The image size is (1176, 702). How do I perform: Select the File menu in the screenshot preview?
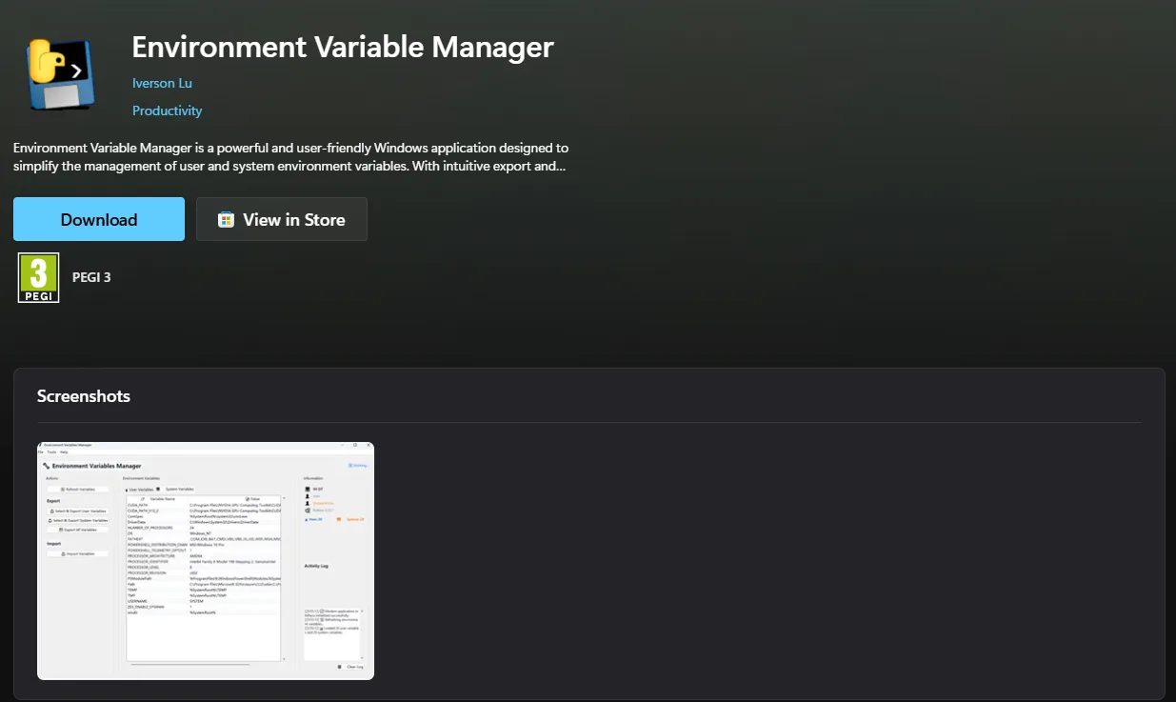pos(41,451)
